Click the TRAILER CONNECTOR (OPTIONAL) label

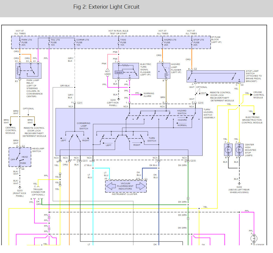tap(38, 192)
